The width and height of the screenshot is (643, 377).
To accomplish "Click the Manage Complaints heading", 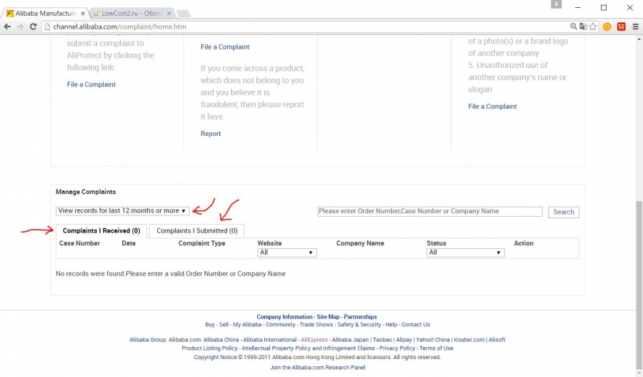I will (86, 192).
